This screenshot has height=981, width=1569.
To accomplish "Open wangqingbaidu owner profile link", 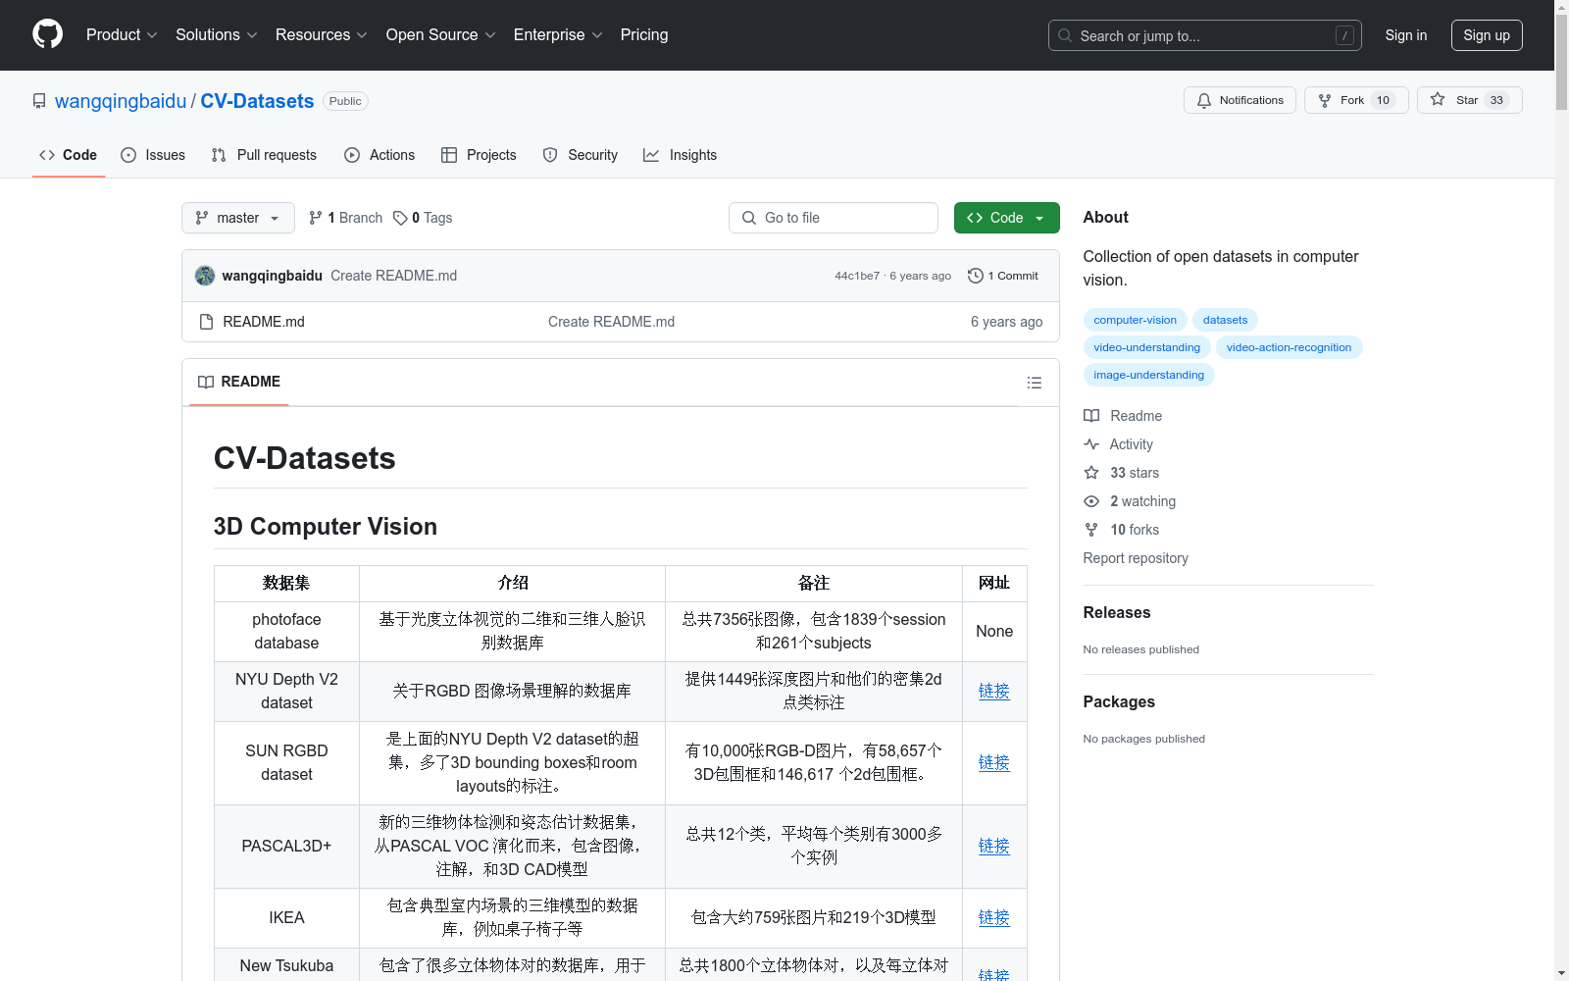I will point(121,101).
